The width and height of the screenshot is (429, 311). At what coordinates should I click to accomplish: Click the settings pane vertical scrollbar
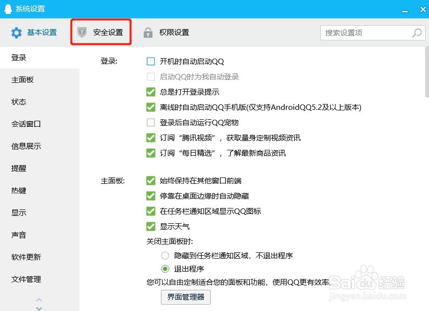(x=427, y=72)
